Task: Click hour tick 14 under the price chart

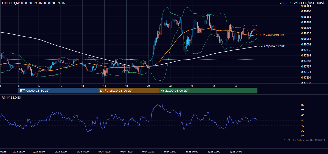Action: pyautogui.click(x=83, y=86)
